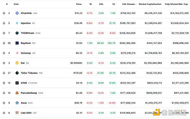Click the Chainlink coin logo icon
Viewport: 190px width, 119px height.
coord(17,13)
